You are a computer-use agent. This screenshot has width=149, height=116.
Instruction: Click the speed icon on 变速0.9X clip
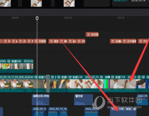9,61
